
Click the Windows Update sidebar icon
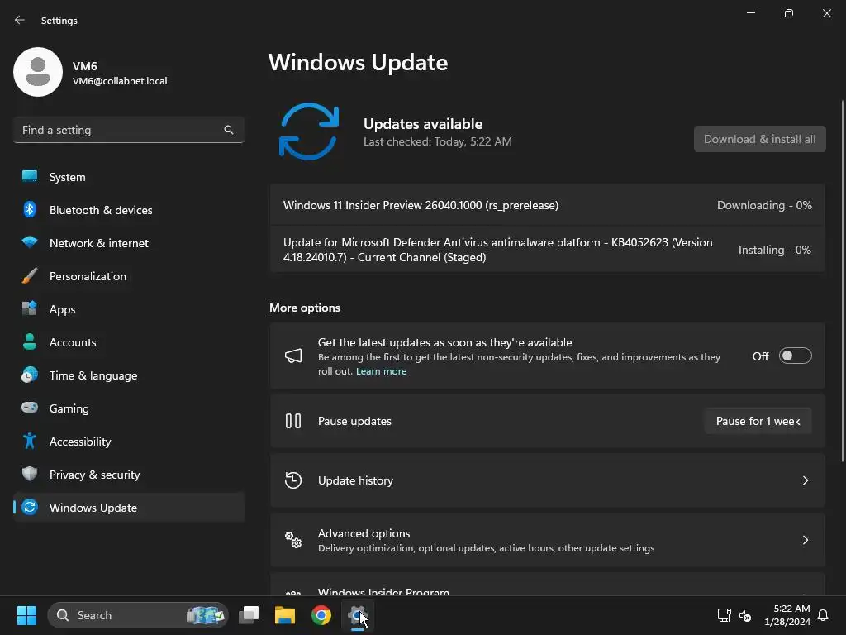(30, 507)
